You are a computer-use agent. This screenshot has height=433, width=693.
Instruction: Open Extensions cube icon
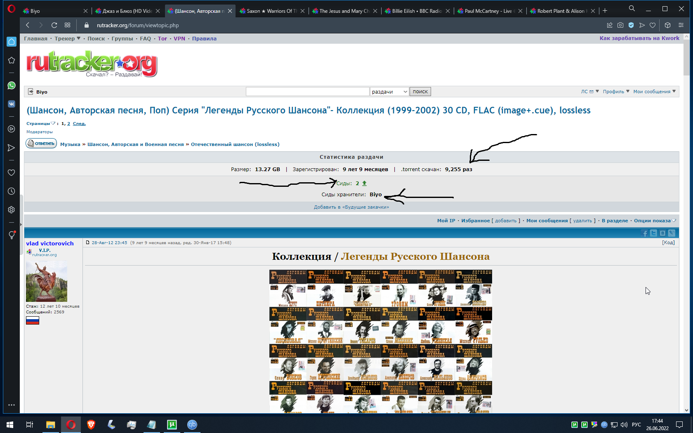click(x=668, y=25)
